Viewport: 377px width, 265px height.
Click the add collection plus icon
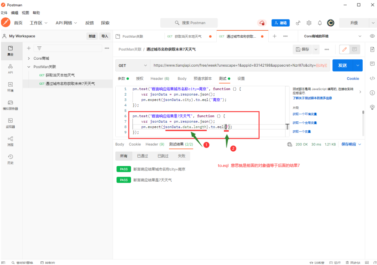(x=29, y=48)
